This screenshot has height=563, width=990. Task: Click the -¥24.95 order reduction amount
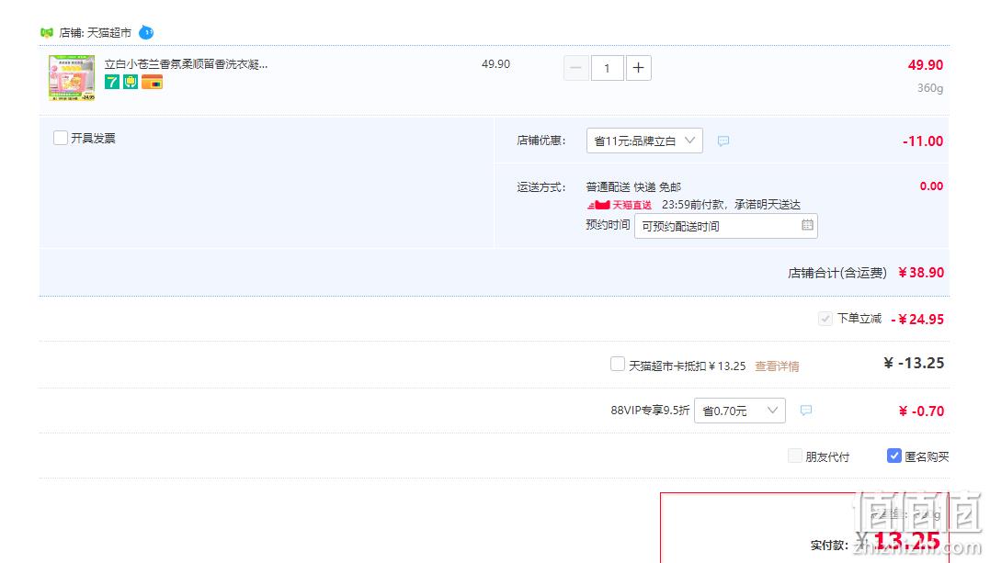917,320
